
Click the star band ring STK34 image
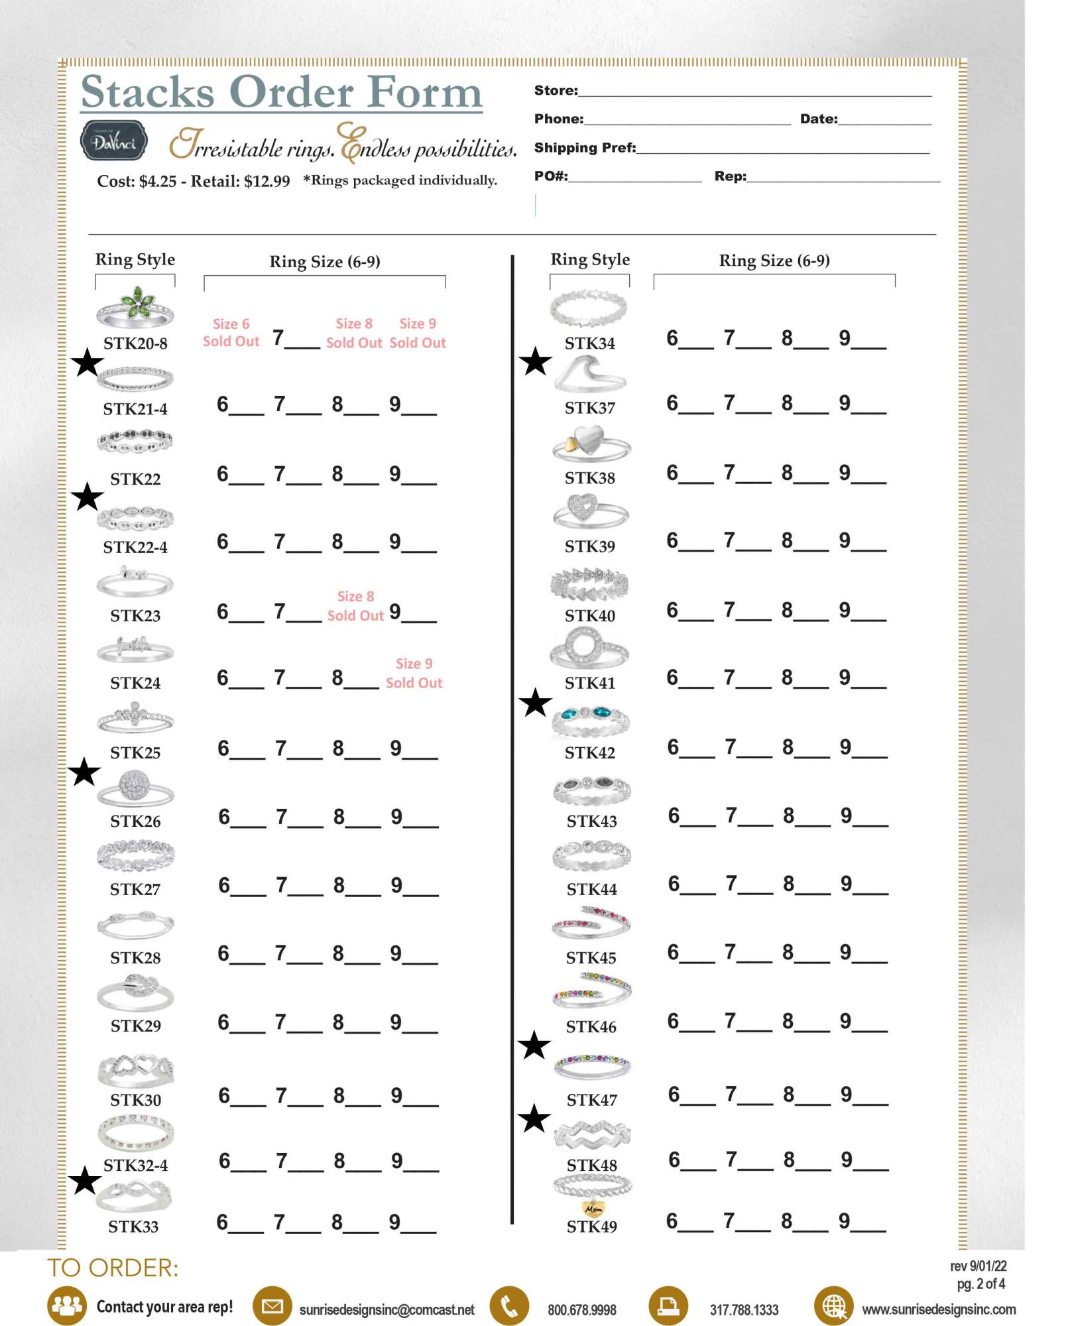click(x=589, y=308)
